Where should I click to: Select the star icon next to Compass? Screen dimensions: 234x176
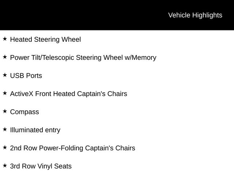point(5,111)
